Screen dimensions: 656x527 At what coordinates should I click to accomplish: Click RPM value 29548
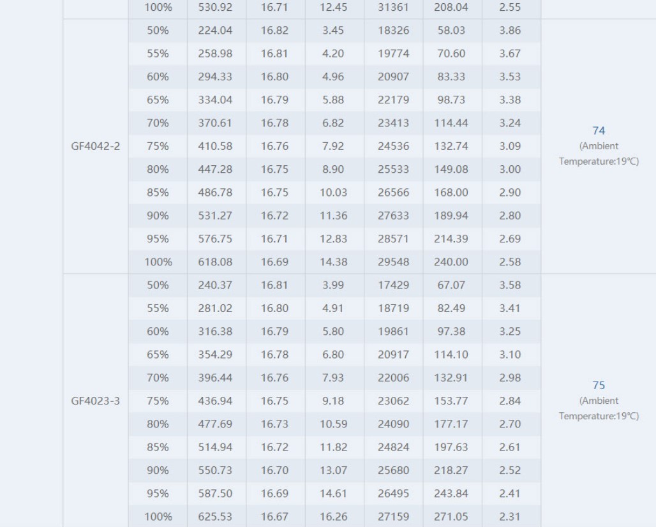point(393,262)
